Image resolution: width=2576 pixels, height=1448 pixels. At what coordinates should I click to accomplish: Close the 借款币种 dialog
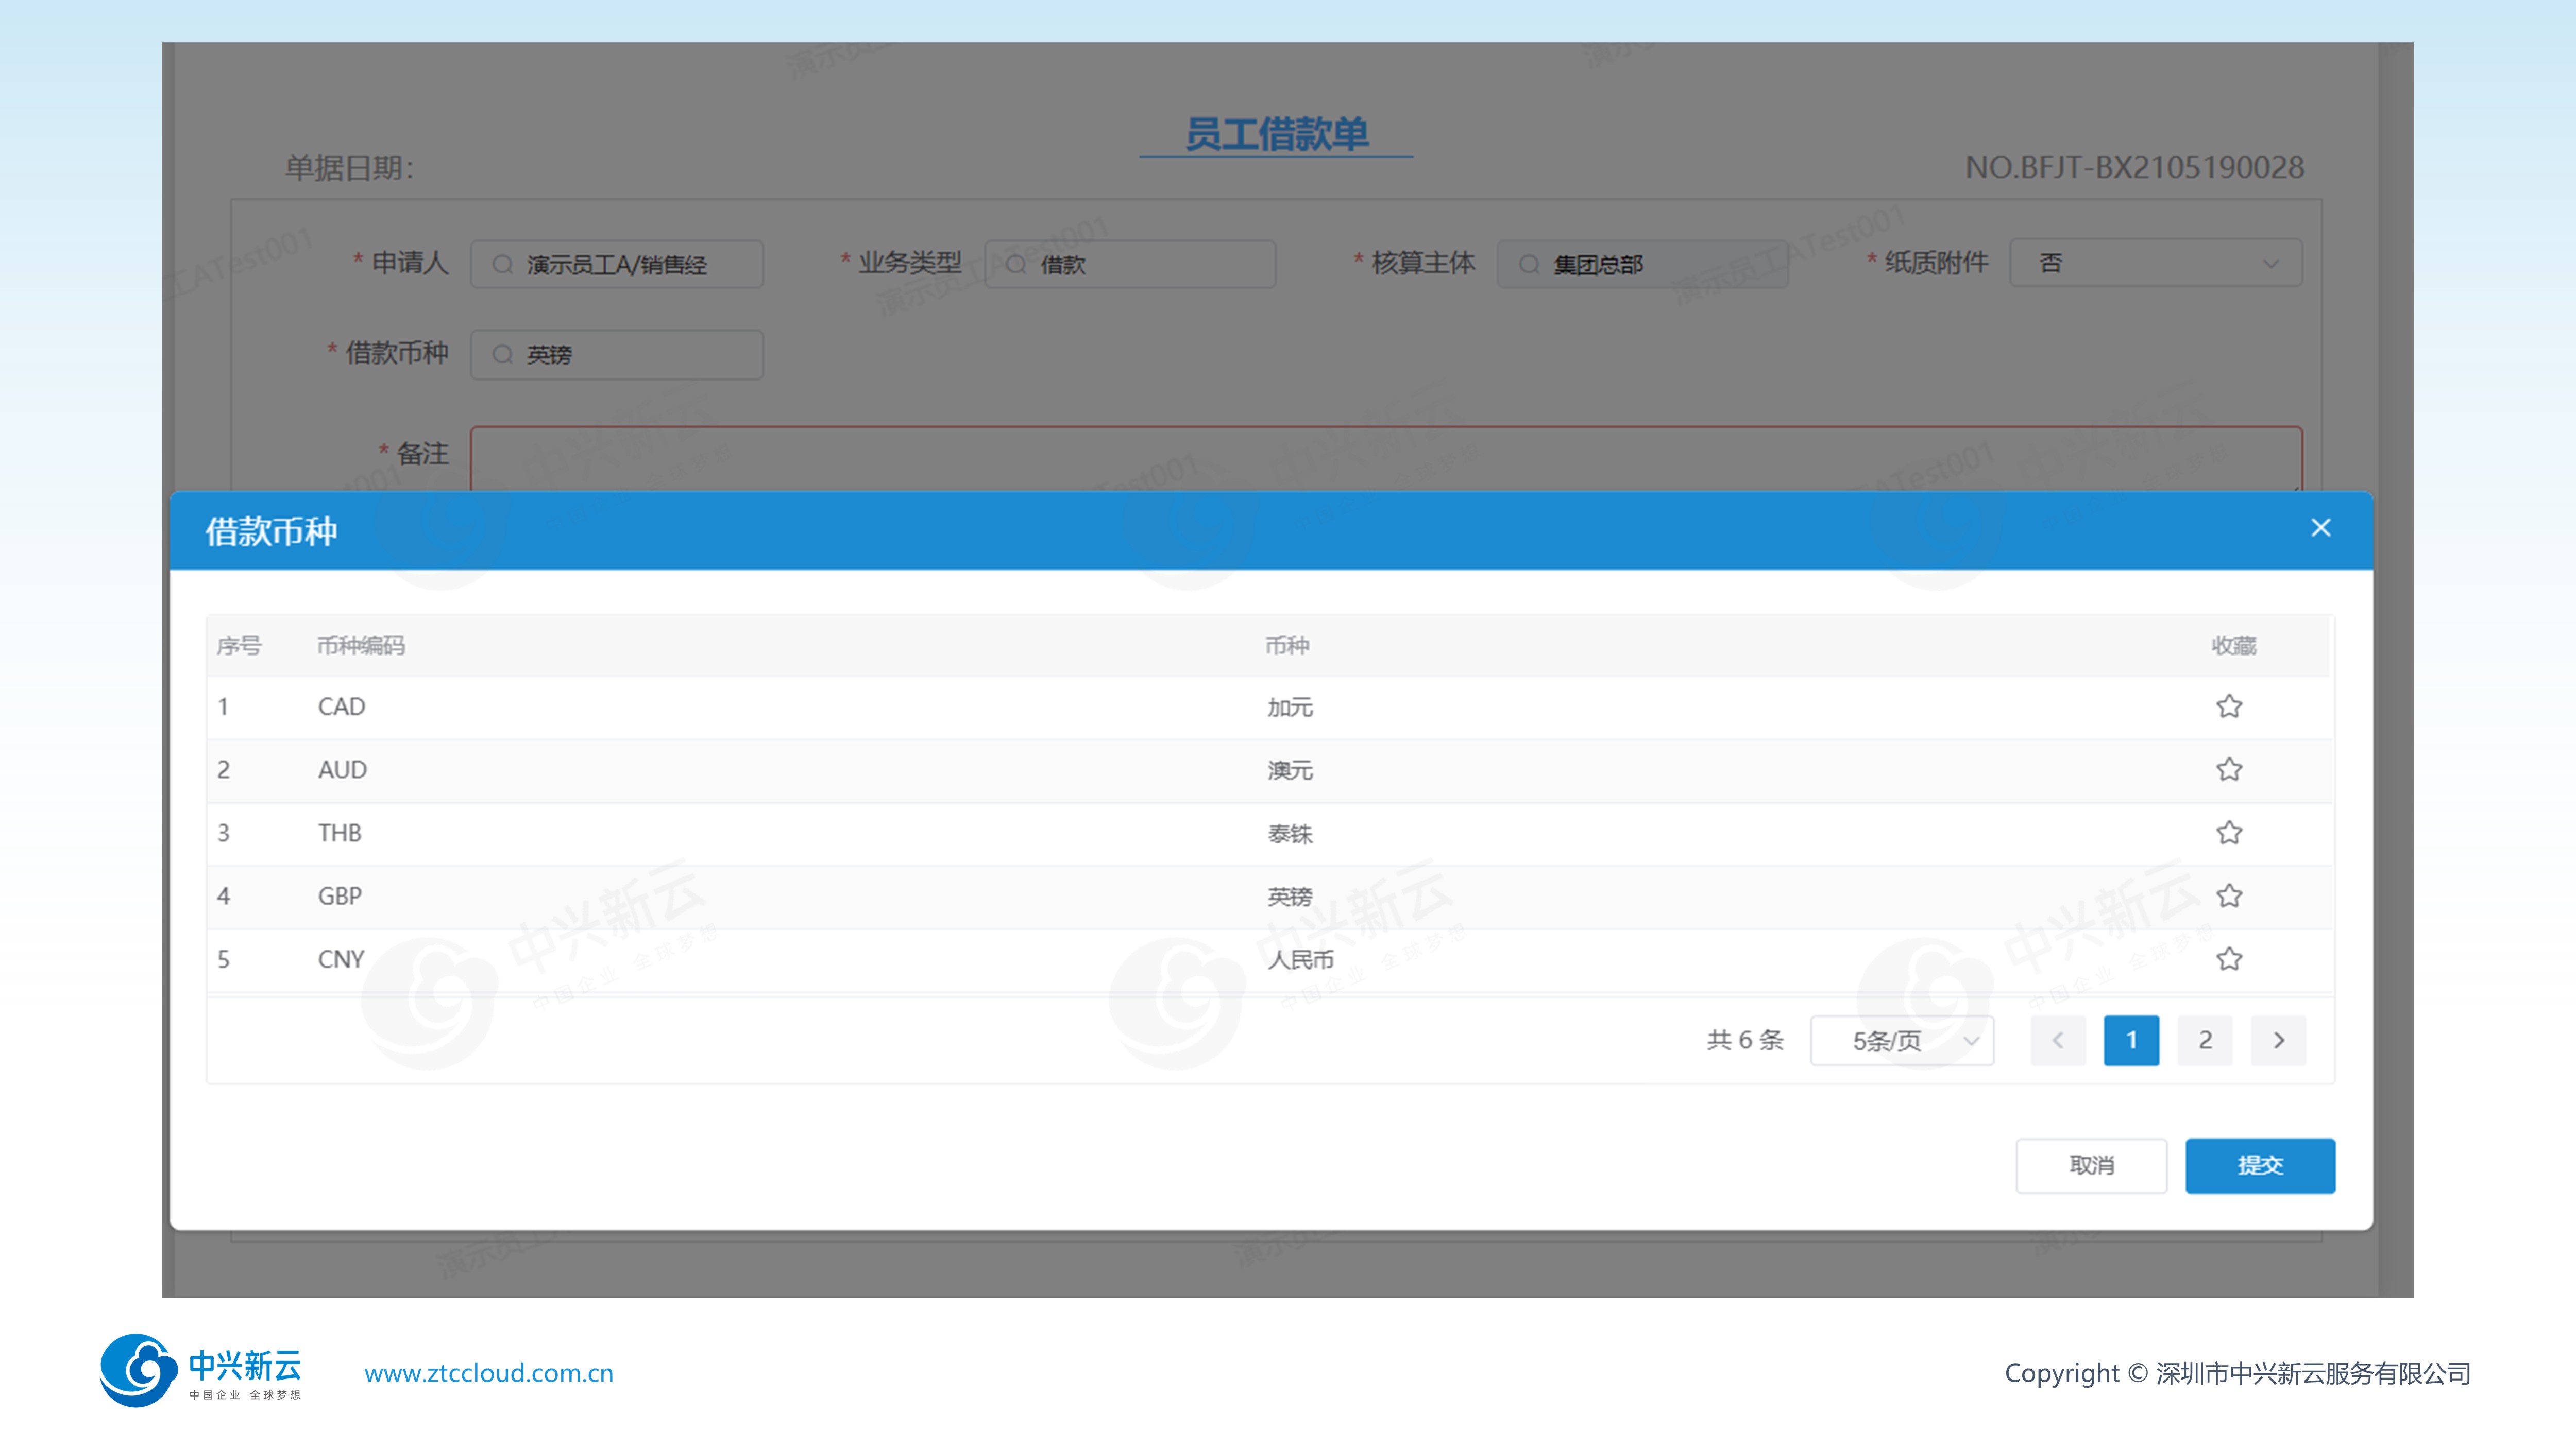pos(2320,528)
